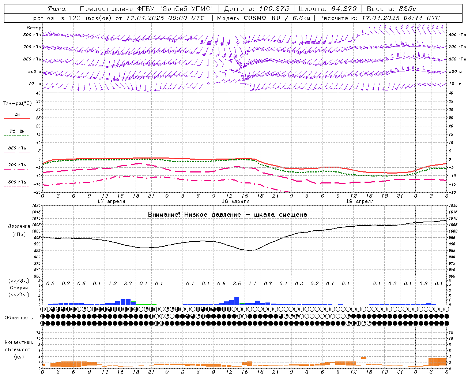Click the Td 2м dew point legend entry

point(17,131)
